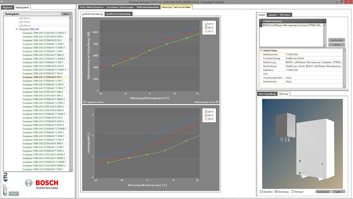Enable the Detailliert checkbox
The width and height of the screenshot is (353, 199).
pyautogui.click(x=261, y=191)
